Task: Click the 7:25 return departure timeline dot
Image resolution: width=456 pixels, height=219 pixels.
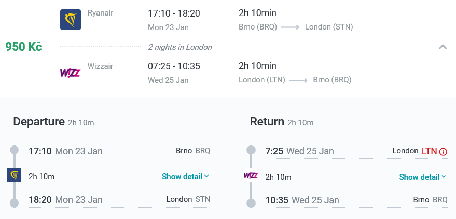Action: 251,150
